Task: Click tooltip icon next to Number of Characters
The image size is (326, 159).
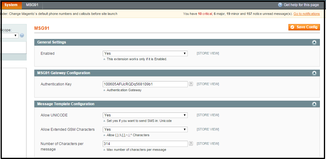Action: pyautogui.click(x=191, y=143)
